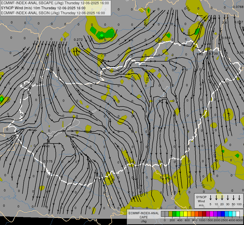
Task: Pick the dark green CAPE legend swatch
Action: click(174, 214)
